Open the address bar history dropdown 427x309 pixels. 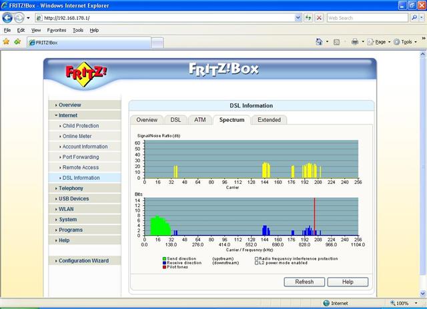298,18
